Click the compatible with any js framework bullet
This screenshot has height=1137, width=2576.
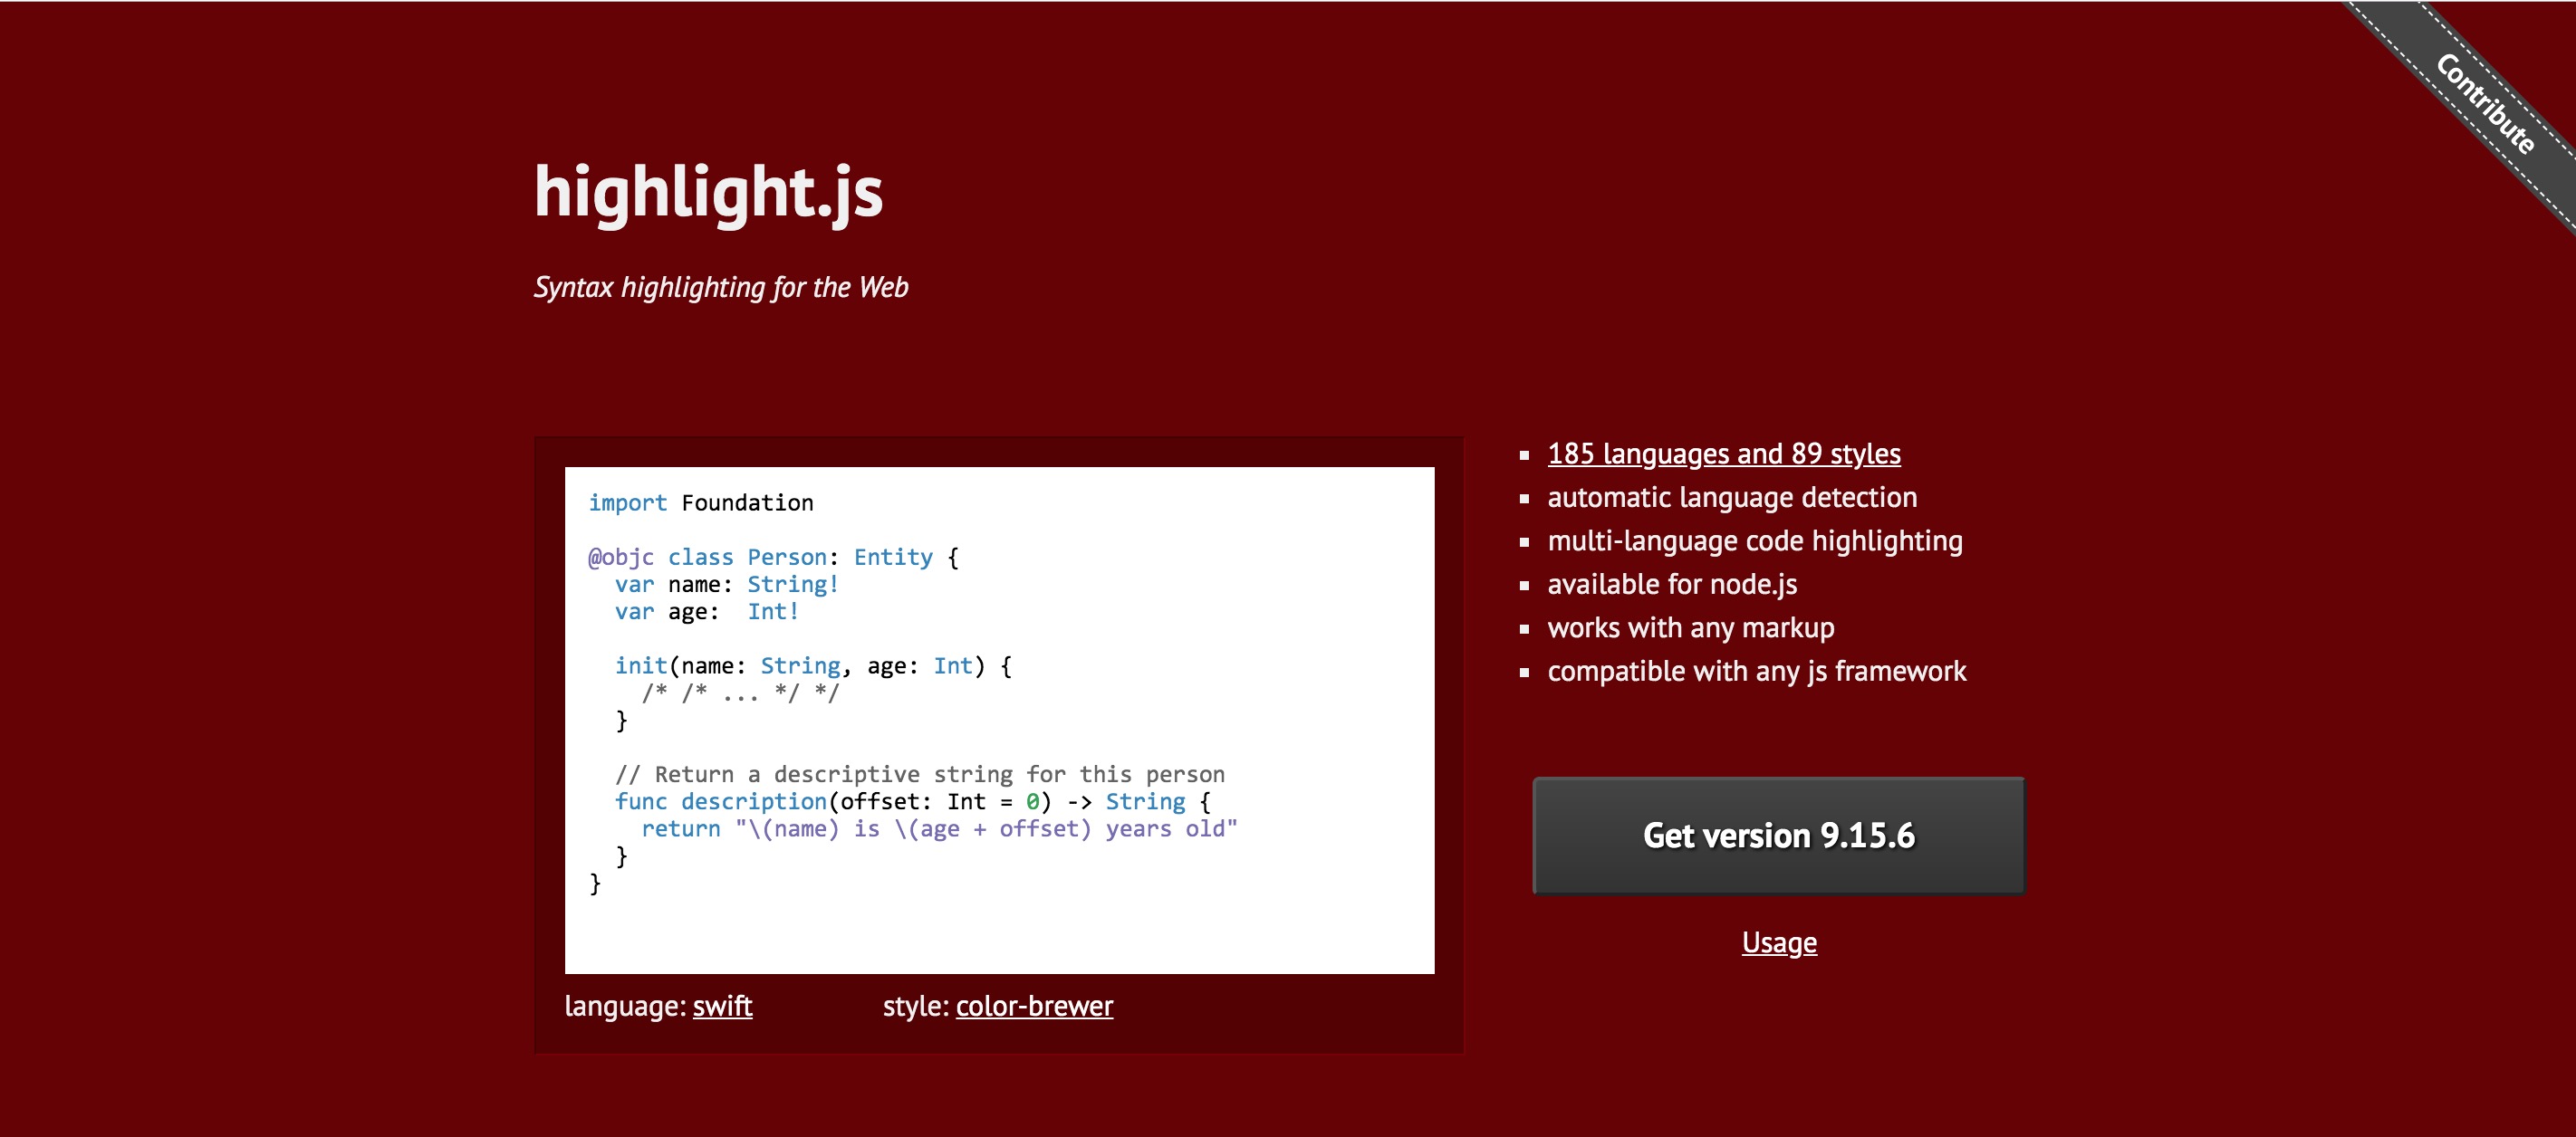click(1756, 672)
